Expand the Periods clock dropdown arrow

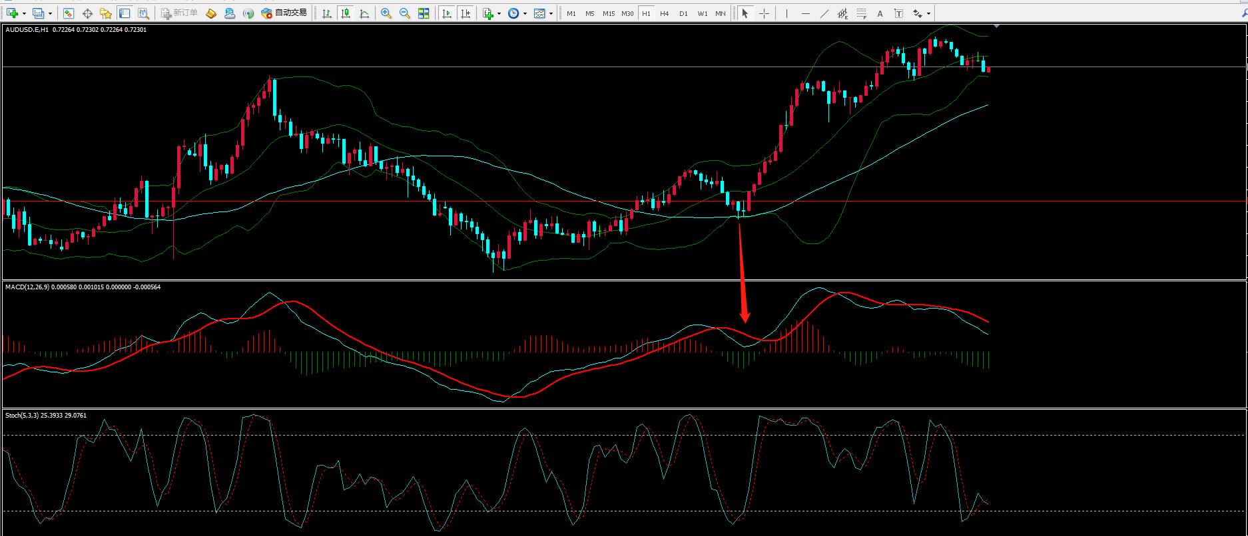[x=525, y=13]
